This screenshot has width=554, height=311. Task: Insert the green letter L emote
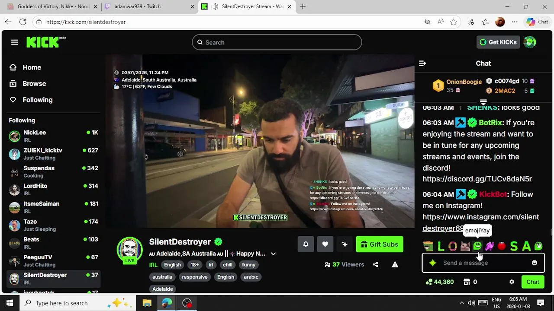point(441,246)
